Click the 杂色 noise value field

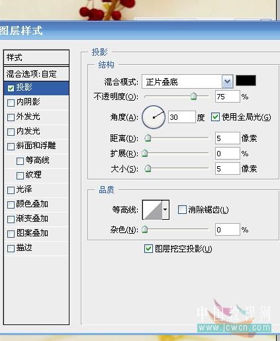click(227, 230)
